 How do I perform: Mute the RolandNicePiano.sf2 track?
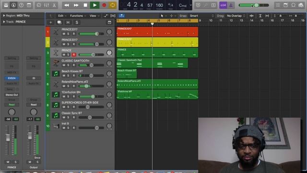pos(64,86)
